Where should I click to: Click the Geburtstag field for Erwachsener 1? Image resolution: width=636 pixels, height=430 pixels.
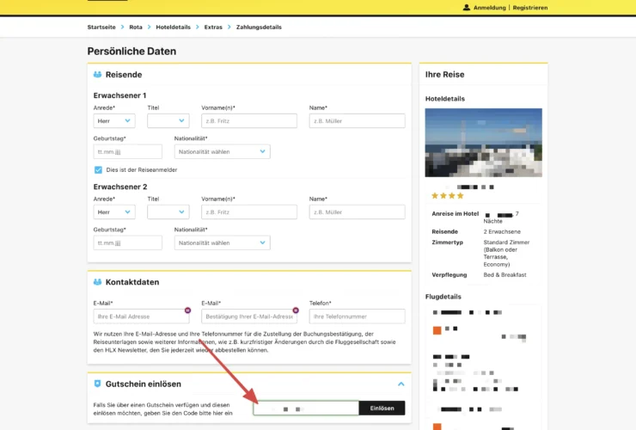pos(127,151)
